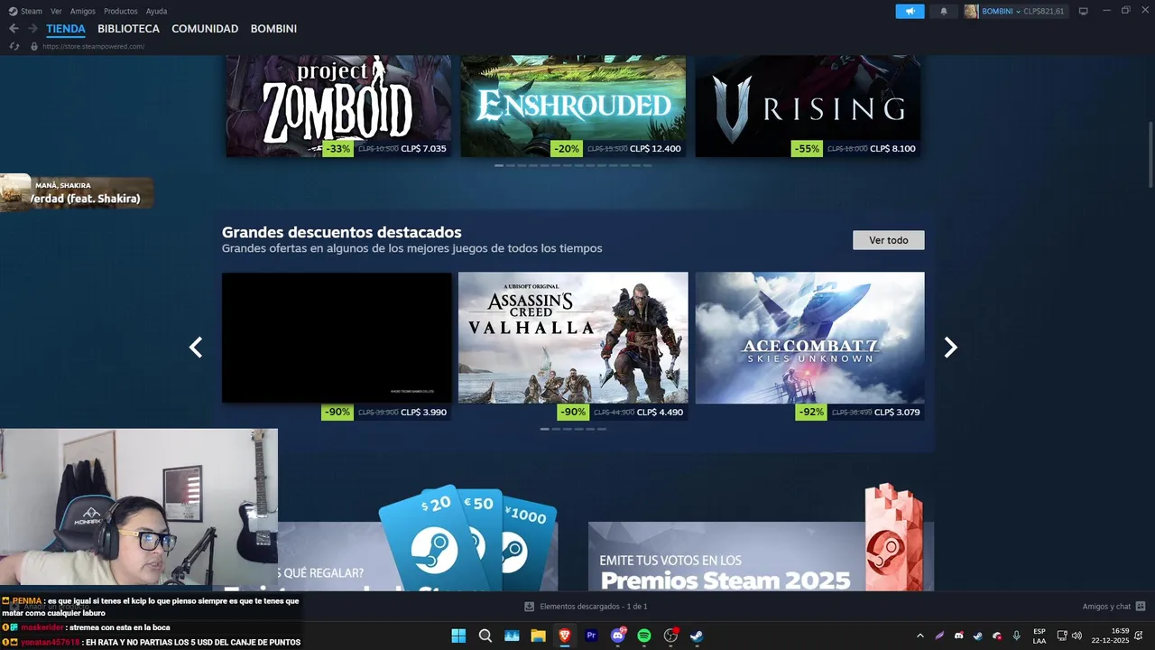Click the microphone icon in system tray
This screenshot has height=650, width=1155.
(x=1017, y=636)
